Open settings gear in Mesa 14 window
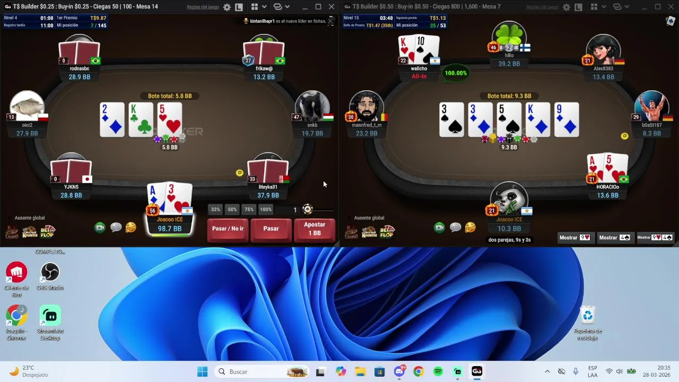 coord(227,7)
